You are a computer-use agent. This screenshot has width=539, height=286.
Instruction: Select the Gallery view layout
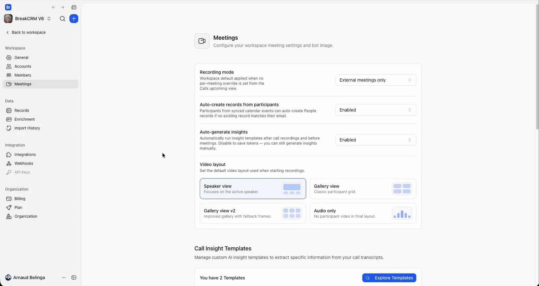coord(363,189)
